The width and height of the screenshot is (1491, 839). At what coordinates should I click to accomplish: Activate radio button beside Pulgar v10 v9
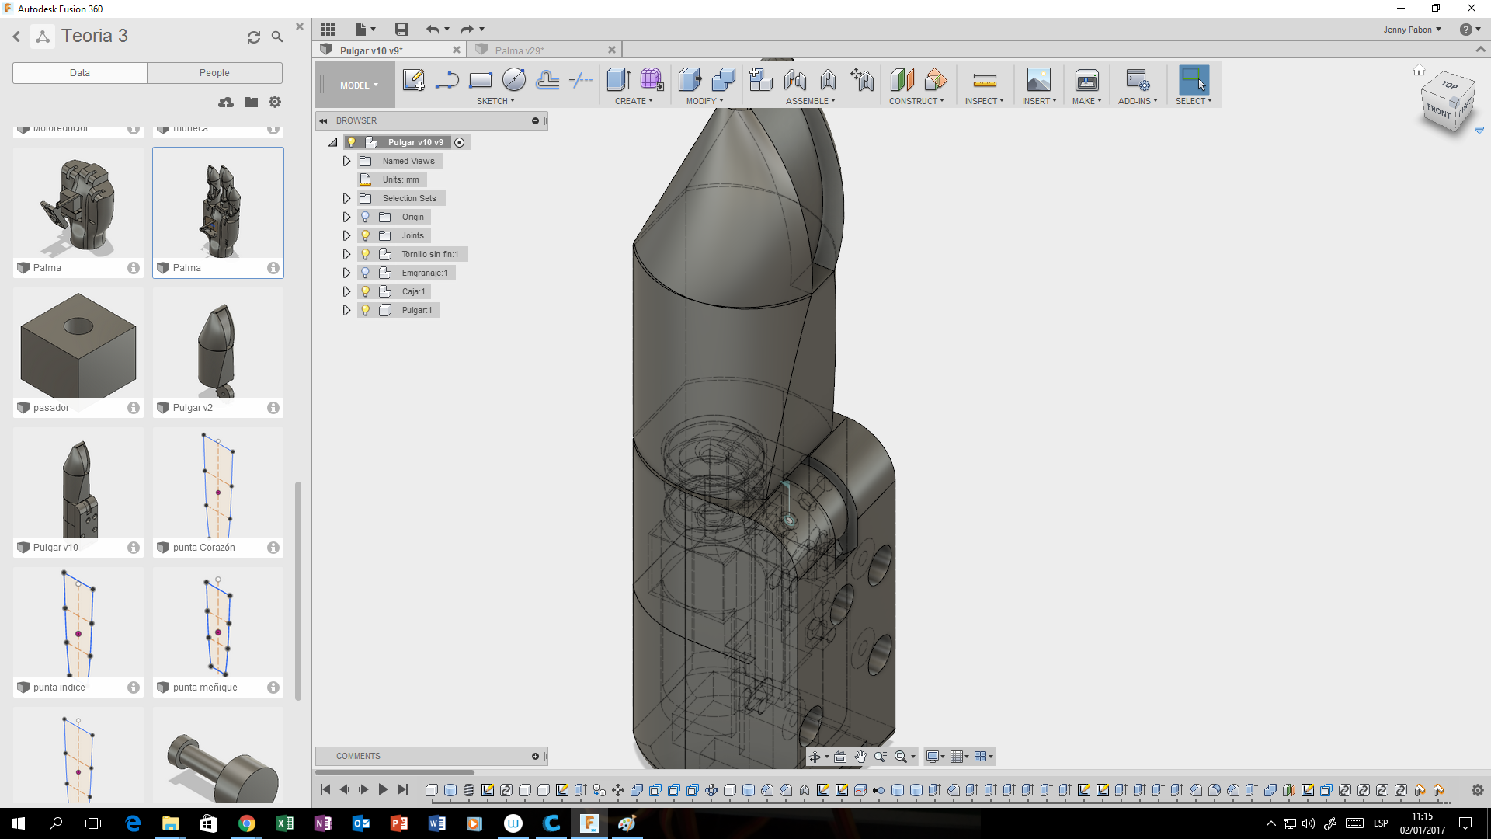(x=460, y=142)
